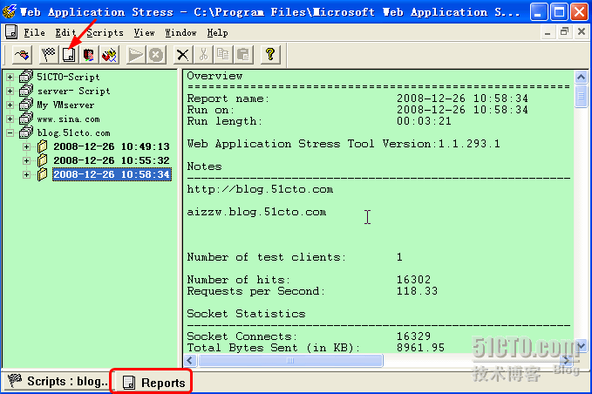592x394 pixels.
Task: Click the child window restore button
Action: tap(564, 32)
